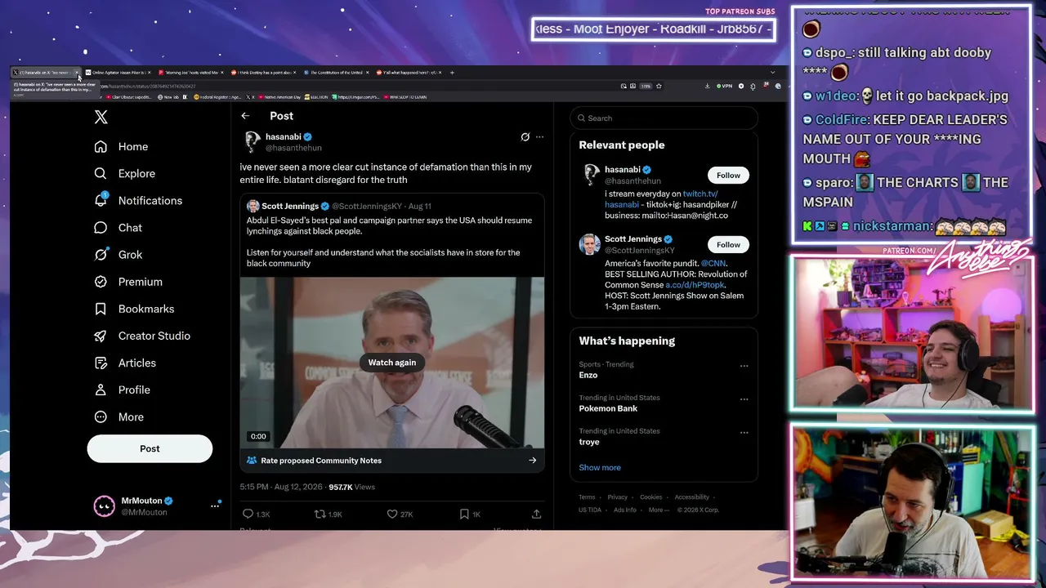Expand the More menu in the sidebar

click(118, 416)
